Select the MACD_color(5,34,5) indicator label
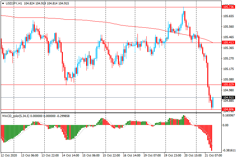The width and height of the screenshot is (236, 159). click(16, 116)
